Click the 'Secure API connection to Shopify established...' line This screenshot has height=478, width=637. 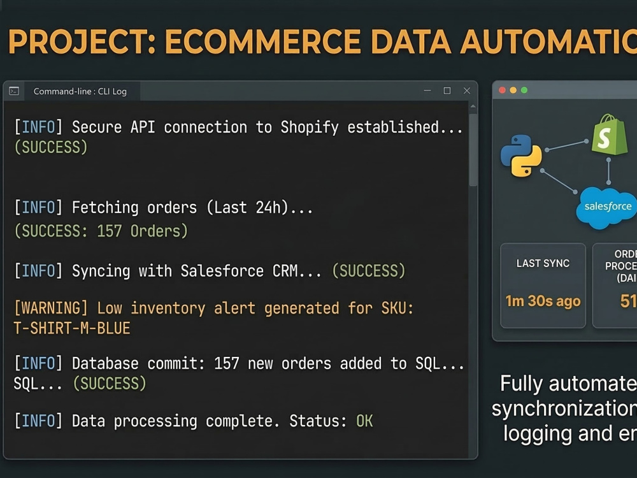click(x=238, y=127)
